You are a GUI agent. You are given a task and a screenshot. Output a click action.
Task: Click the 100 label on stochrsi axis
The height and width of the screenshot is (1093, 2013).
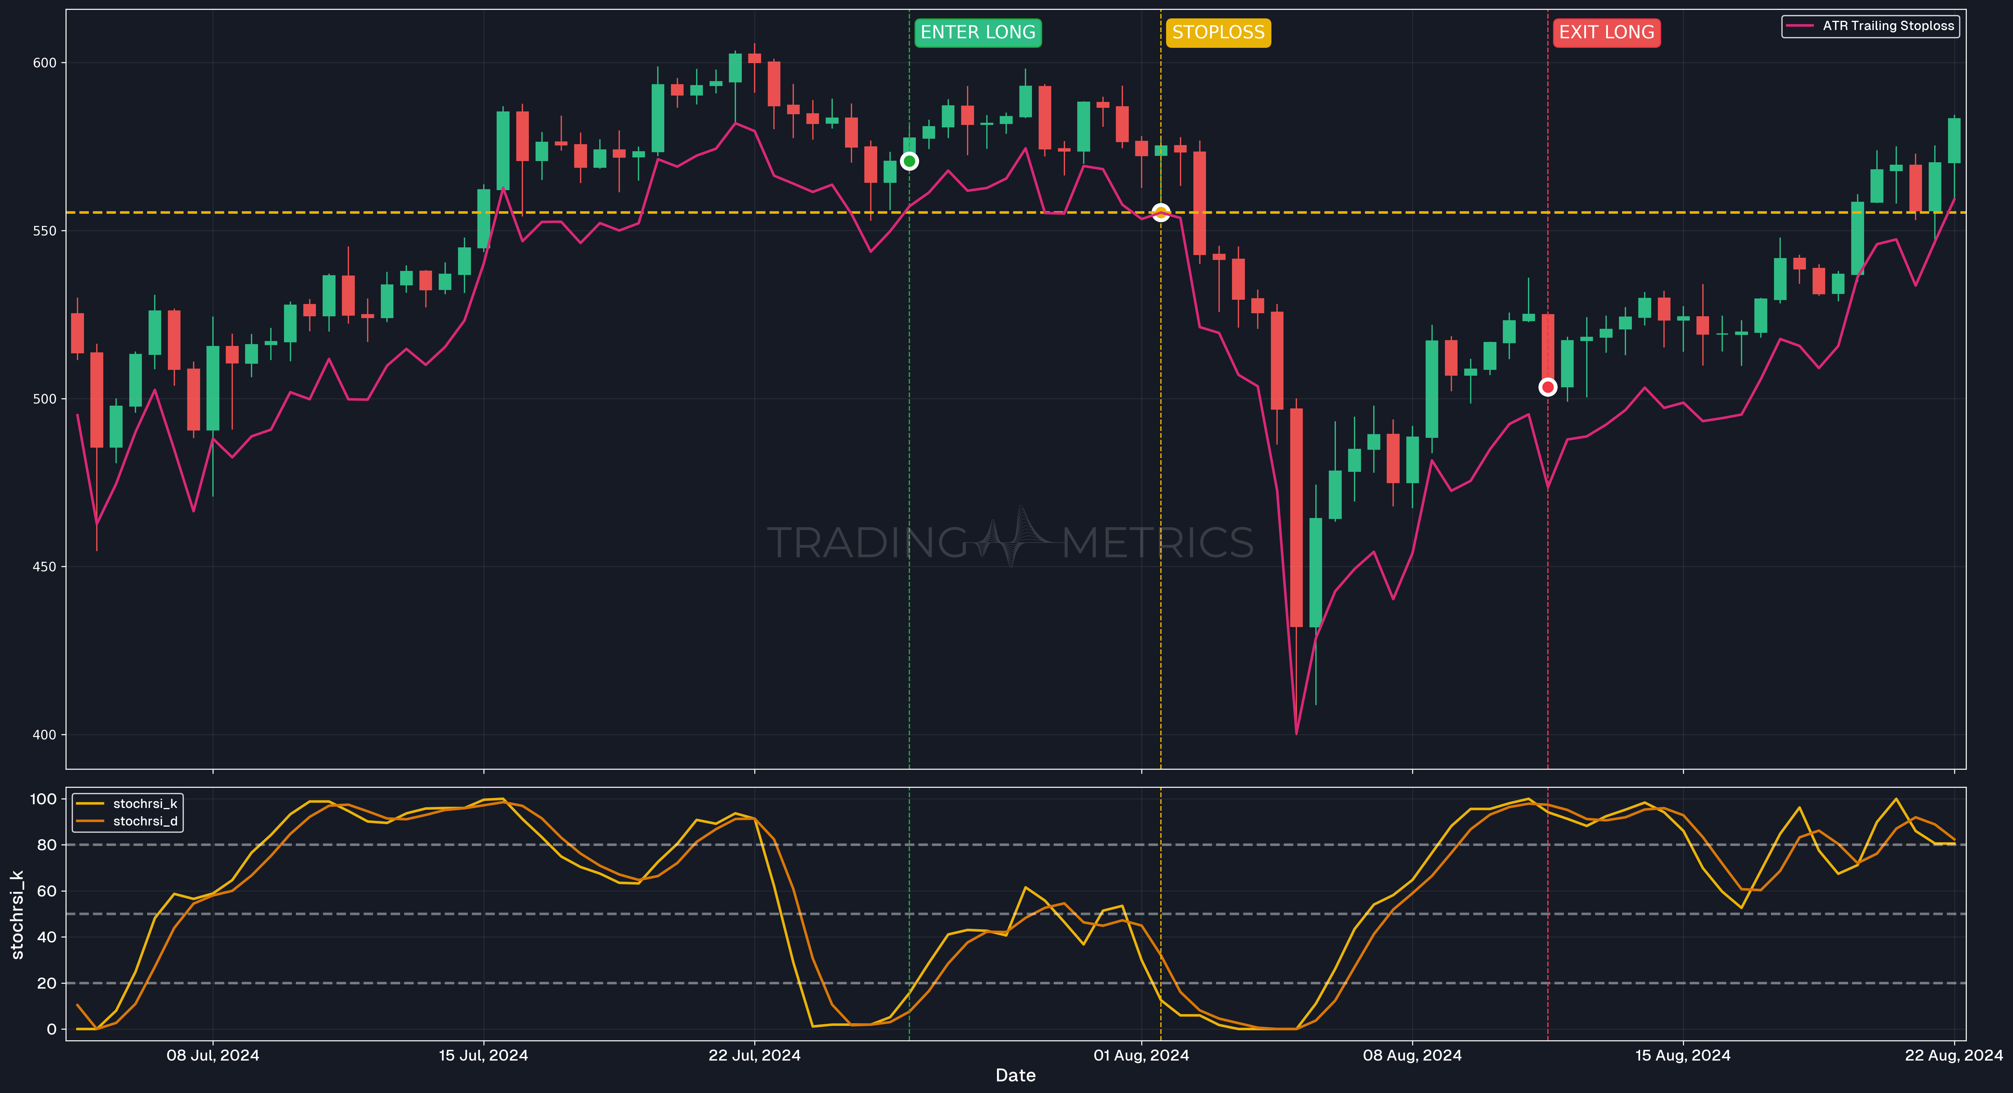pos(43,799)
